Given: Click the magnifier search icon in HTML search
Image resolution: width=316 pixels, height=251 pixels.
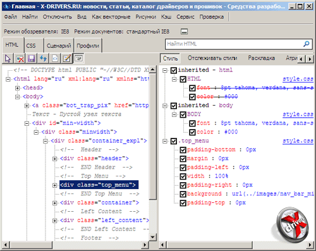Looking at the screenshot, I should [x=307, y=44].
